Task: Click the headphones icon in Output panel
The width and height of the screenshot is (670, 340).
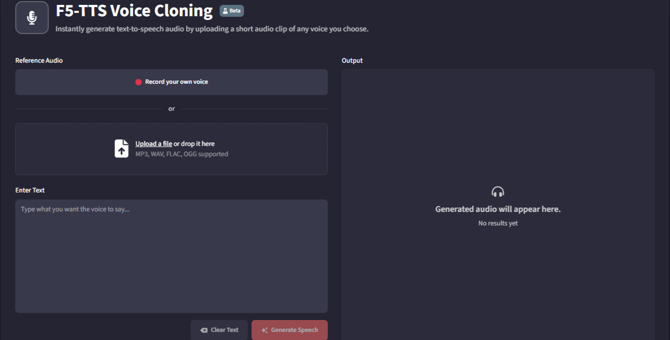Action: tap(498, 192)
